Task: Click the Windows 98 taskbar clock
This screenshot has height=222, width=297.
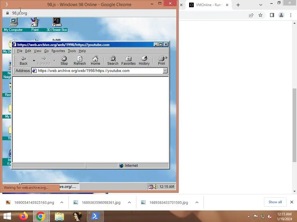Action: click(x=167, y=187)
